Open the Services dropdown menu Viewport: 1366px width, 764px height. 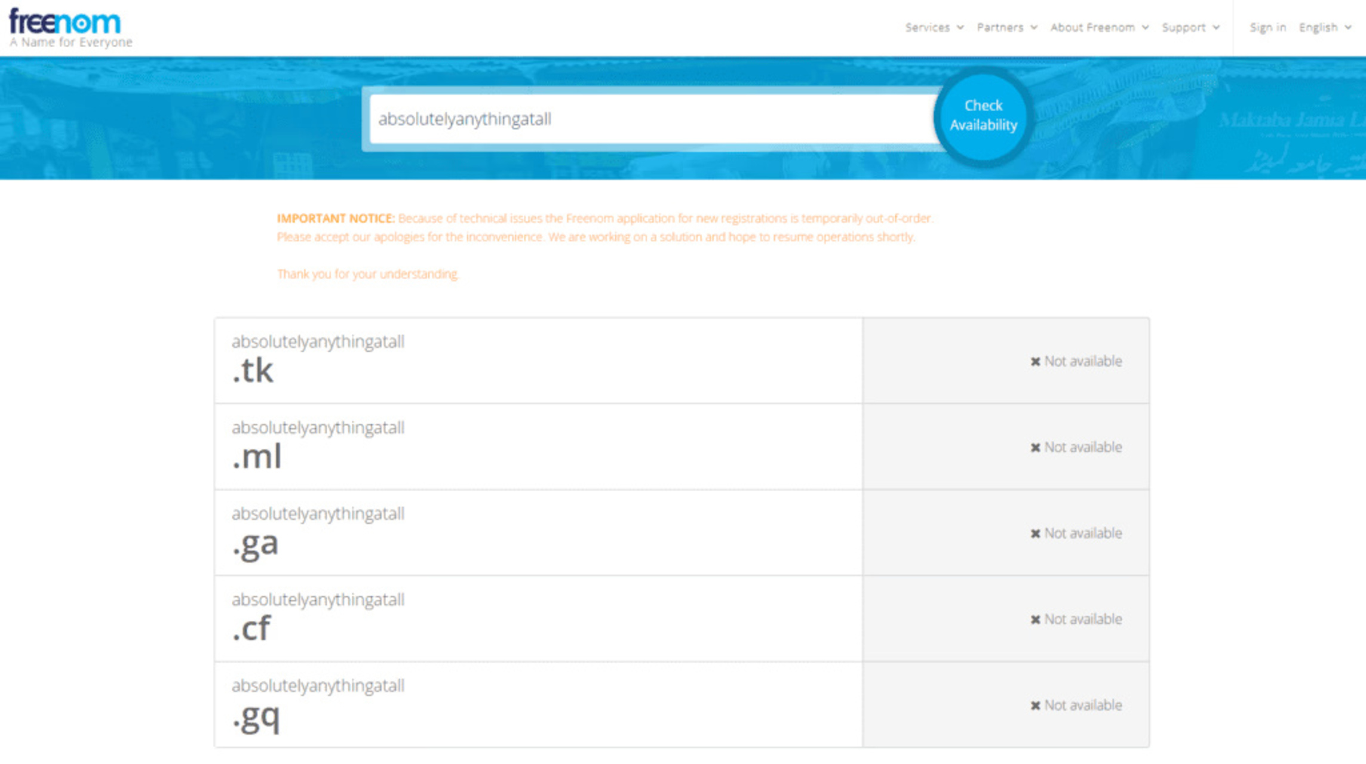coord(934,27)
